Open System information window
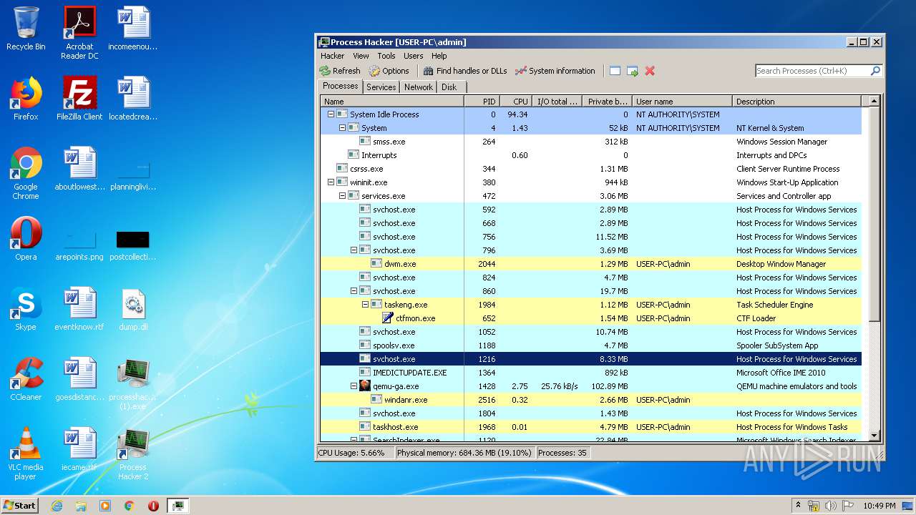 [555, 71]
